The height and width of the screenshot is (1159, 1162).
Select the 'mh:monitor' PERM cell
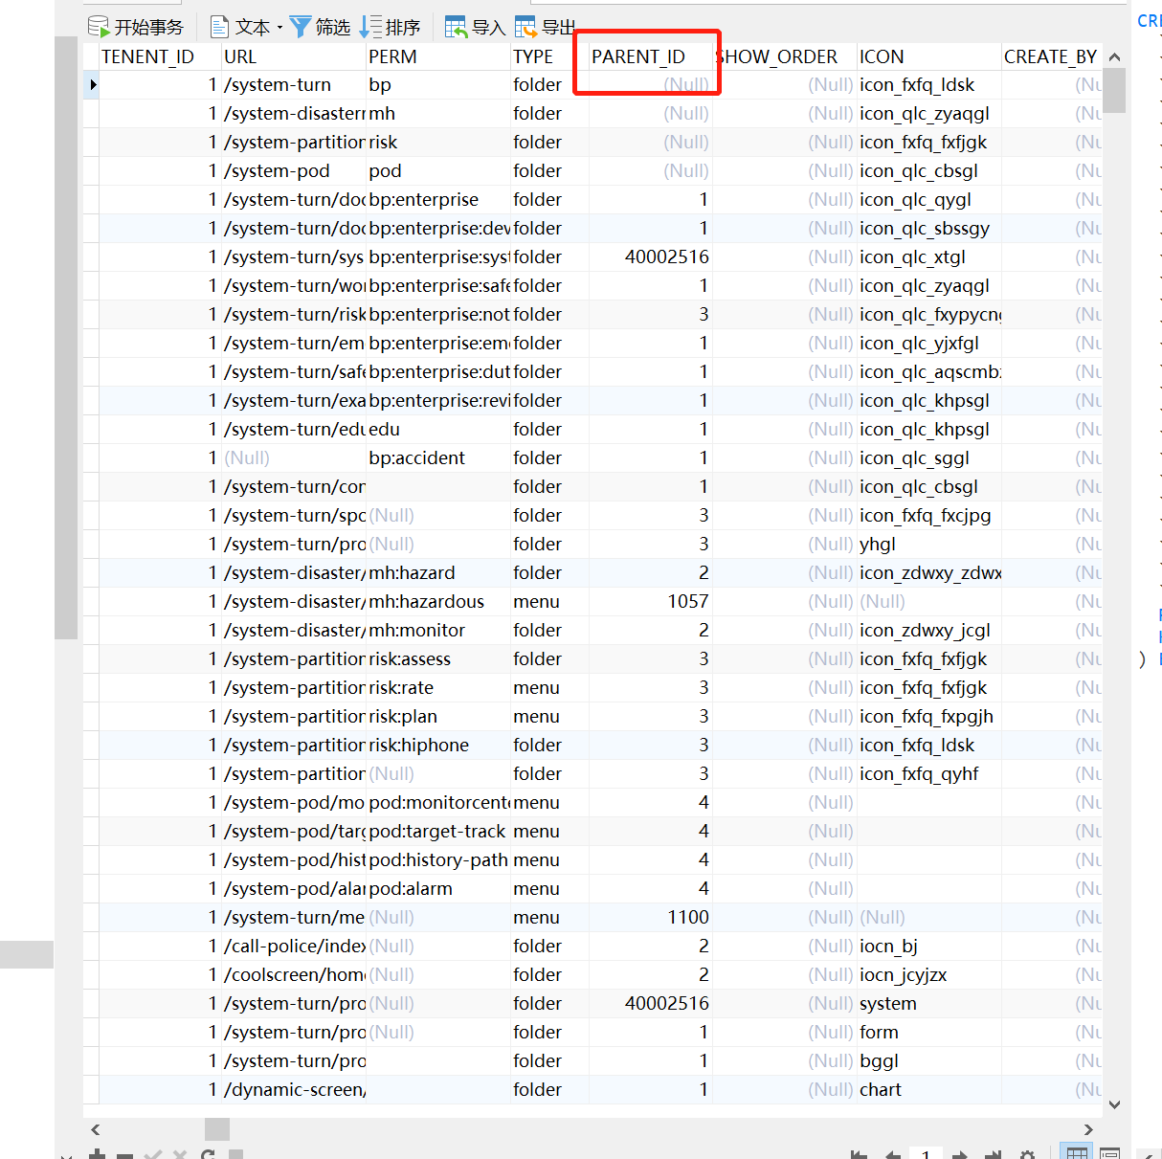coord(438,630)
